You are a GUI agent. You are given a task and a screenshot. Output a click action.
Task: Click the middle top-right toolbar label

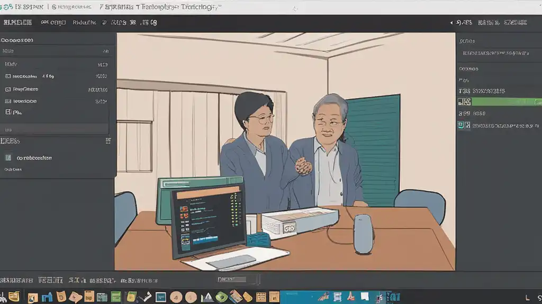[489, 23]
